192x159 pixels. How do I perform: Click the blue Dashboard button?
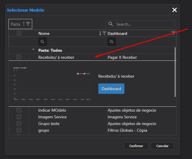(111, 89)
